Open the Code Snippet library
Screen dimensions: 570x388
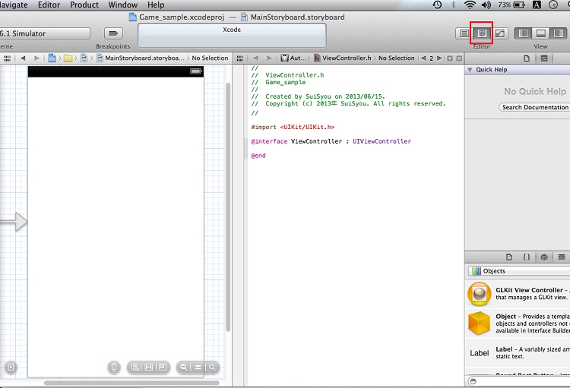[527, 257]
